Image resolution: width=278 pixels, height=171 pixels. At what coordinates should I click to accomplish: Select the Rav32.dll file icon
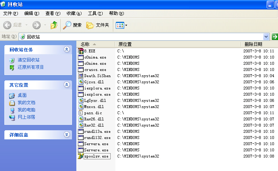(81, 125)
